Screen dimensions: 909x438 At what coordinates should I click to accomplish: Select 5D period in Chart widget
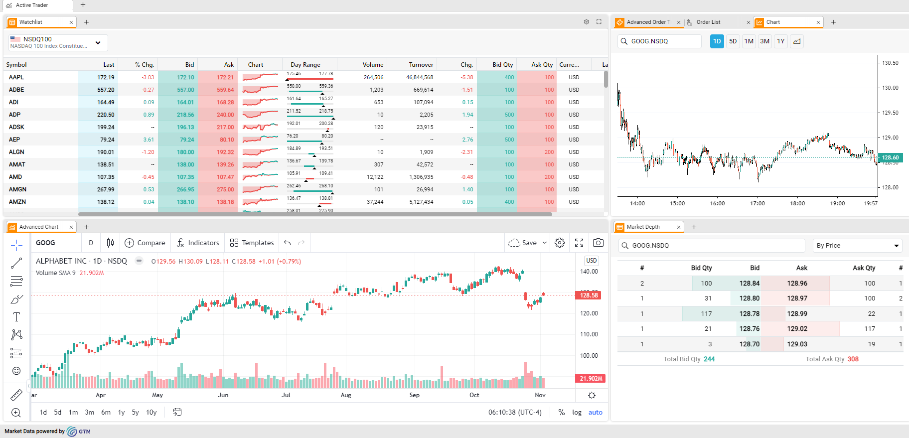[733, 41]
